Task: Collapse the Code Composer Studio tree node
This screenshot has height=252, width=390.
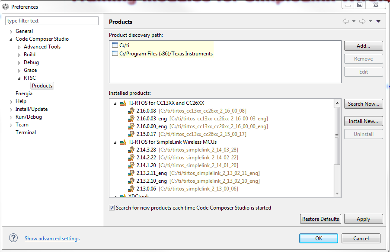Action: point(11,39)
